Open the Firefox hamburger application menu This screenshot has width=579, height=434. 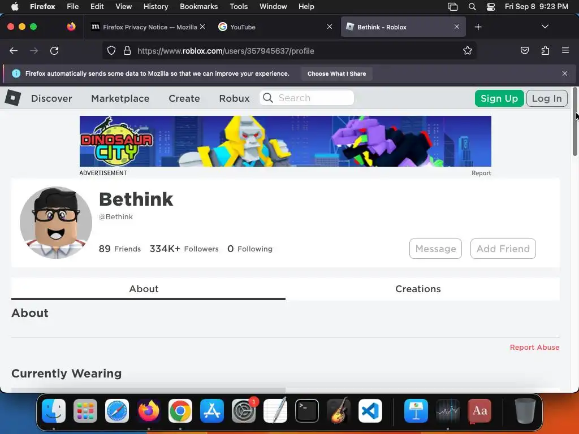click(x=565, y=50)
